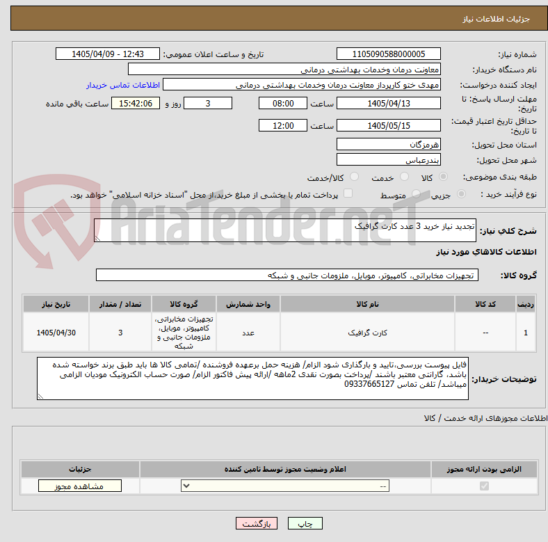Click the remaining time field 15:42:06
Screen dimensions: 548x542
(136, 103)
